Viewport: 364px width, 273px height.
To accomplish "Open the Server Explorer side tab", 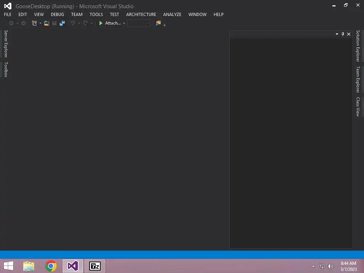I will [x=6, y=44].
